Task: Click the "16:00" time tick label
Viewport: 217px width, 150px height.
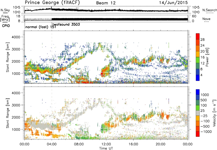Action: pos(133,144)
